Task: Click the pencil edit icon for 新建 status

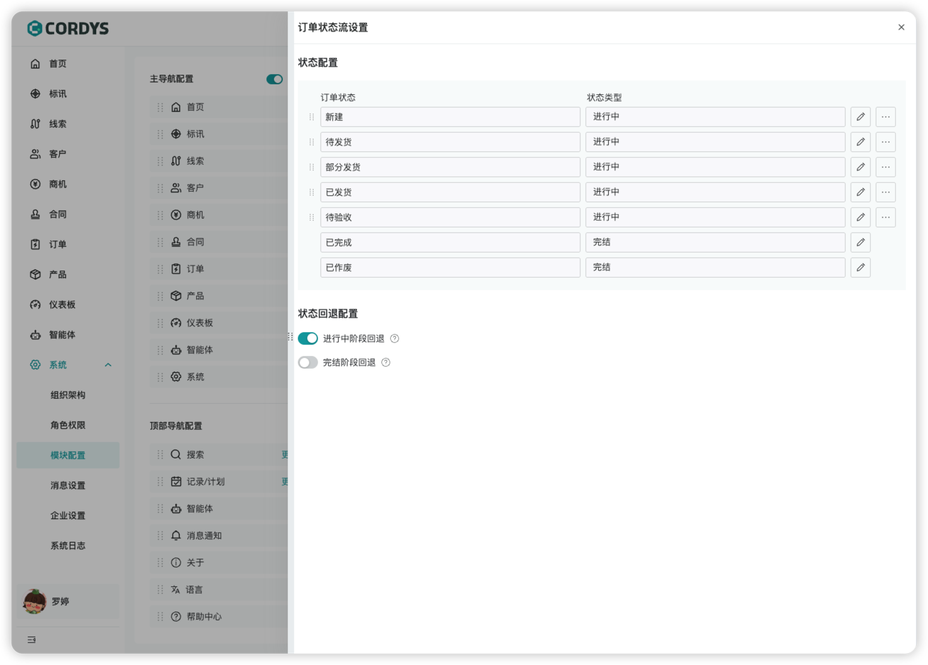Action: 860,117
